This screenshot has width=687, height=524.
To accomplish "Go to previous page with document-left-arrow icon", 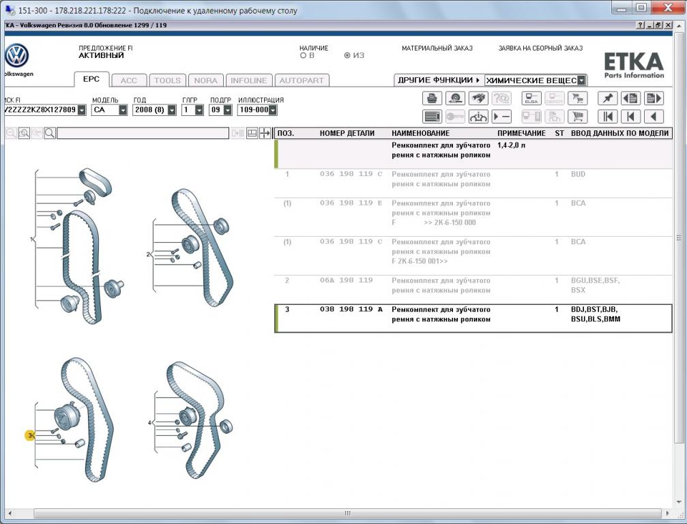I will point(631,98).
